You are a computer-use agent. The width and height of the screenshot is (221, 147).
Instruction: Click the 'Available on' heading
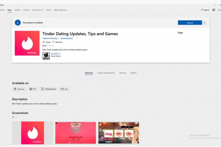20,83
